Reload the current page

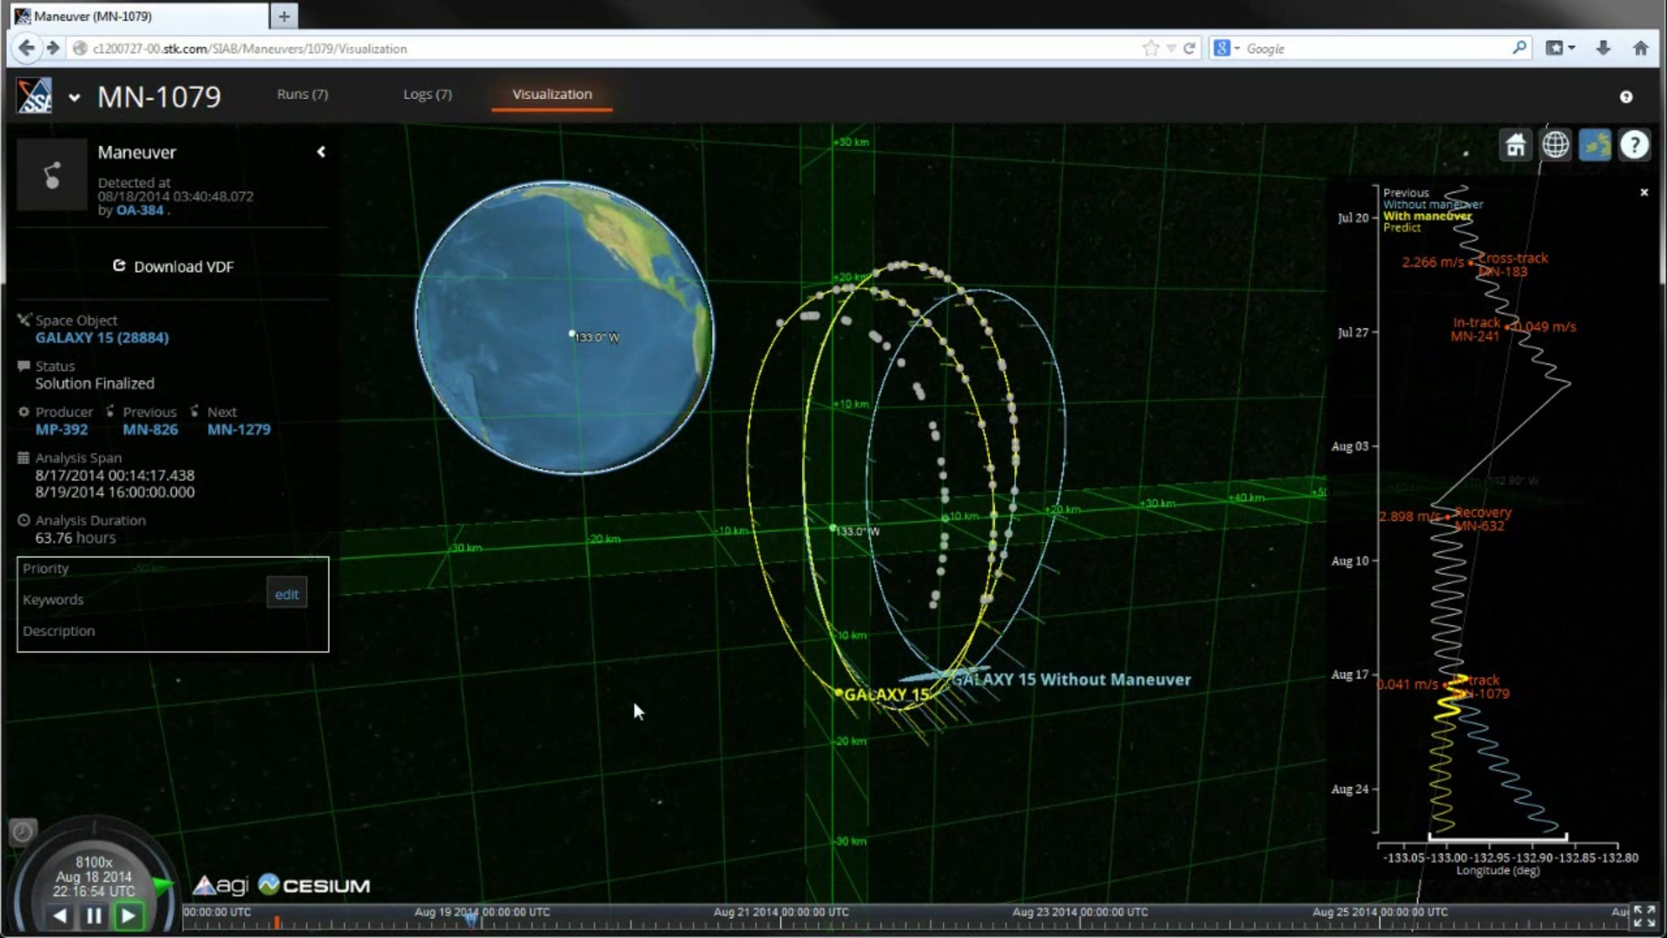[1189, 49]
